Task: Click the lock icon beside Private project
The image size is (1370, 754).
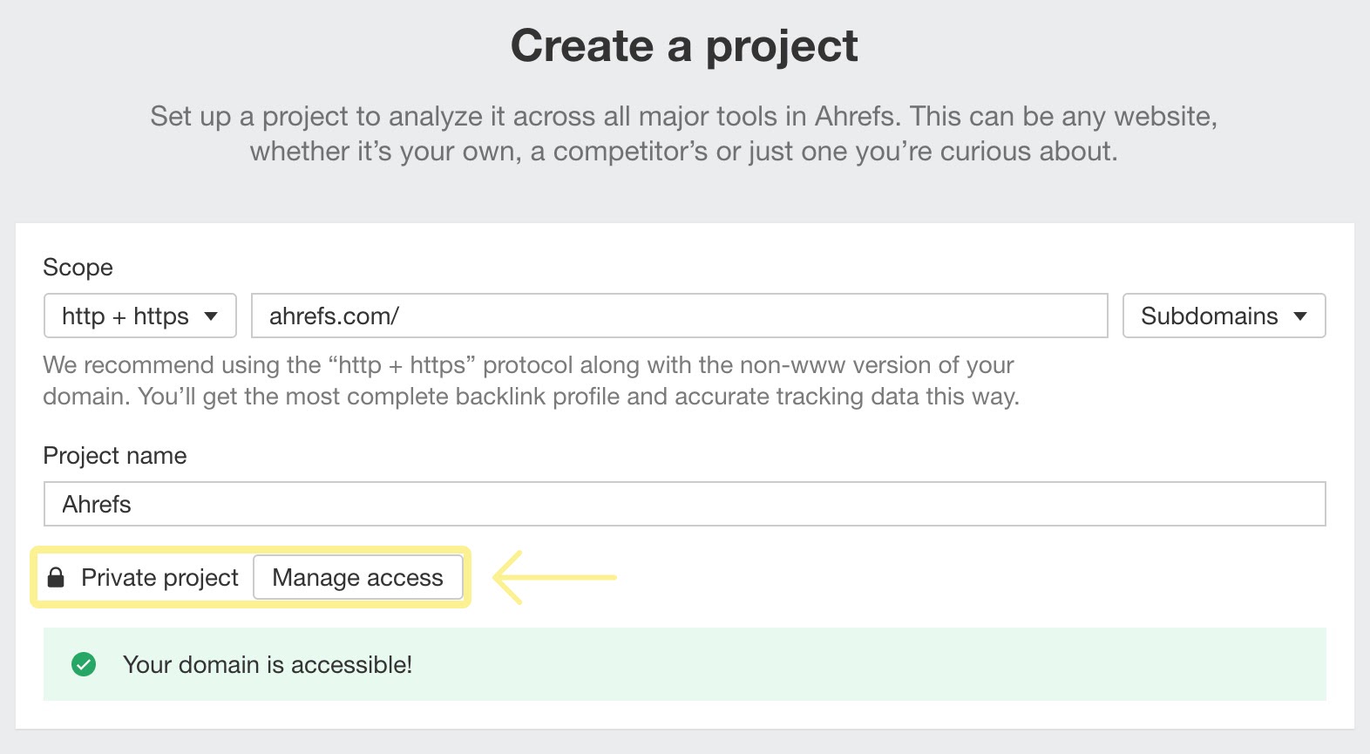Action: (x=56, y=577)
